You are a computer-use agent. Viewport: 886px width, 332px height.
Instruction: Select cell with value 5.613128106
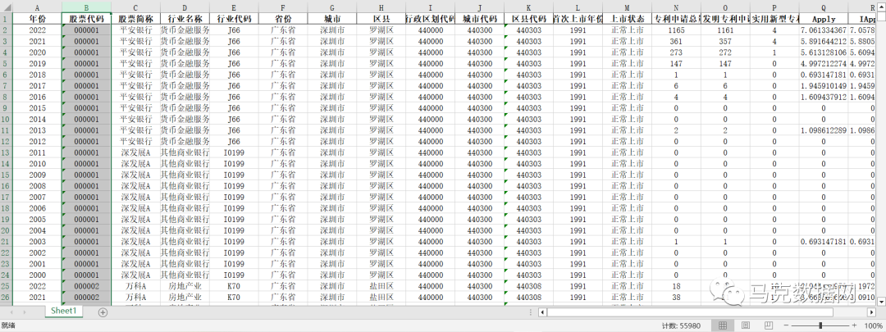click(824, 52)
